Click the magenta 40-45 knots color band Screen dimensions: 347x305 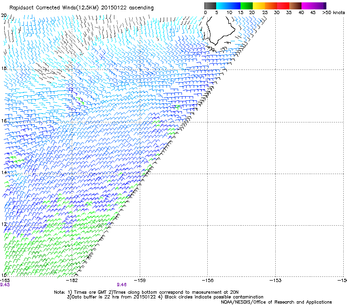(x=308, y=6)
